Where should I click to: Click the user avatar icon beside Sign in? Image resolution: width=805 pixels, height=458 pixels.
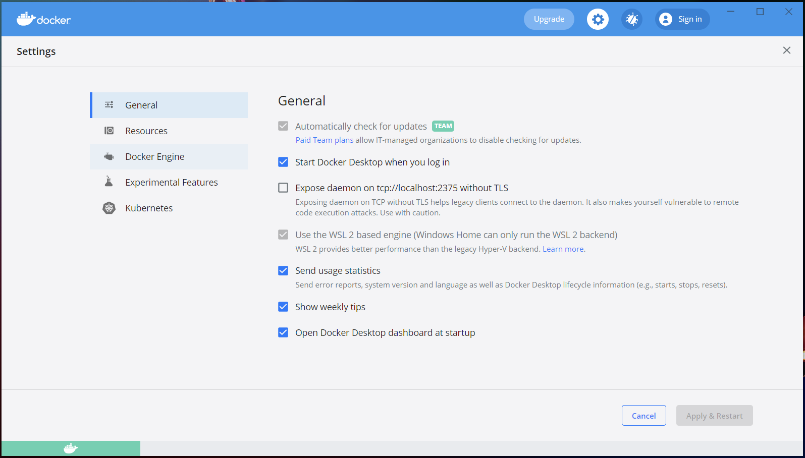tap(666, 19)
